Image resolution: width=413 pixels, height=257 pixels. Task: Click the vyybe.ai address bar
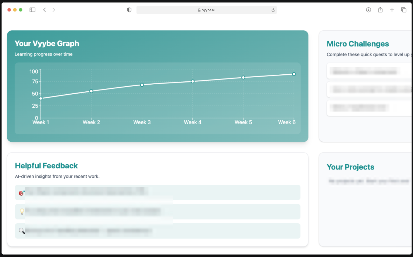tap(206, 10)
